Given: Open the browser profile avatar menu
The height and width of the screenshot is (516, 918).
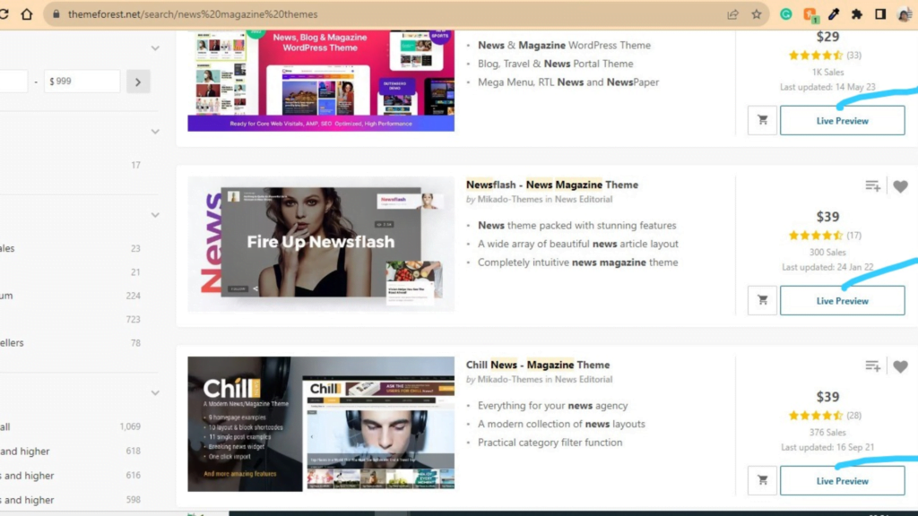Looking at the screenshot, I should pyautogui.click(x=904, y=13).
